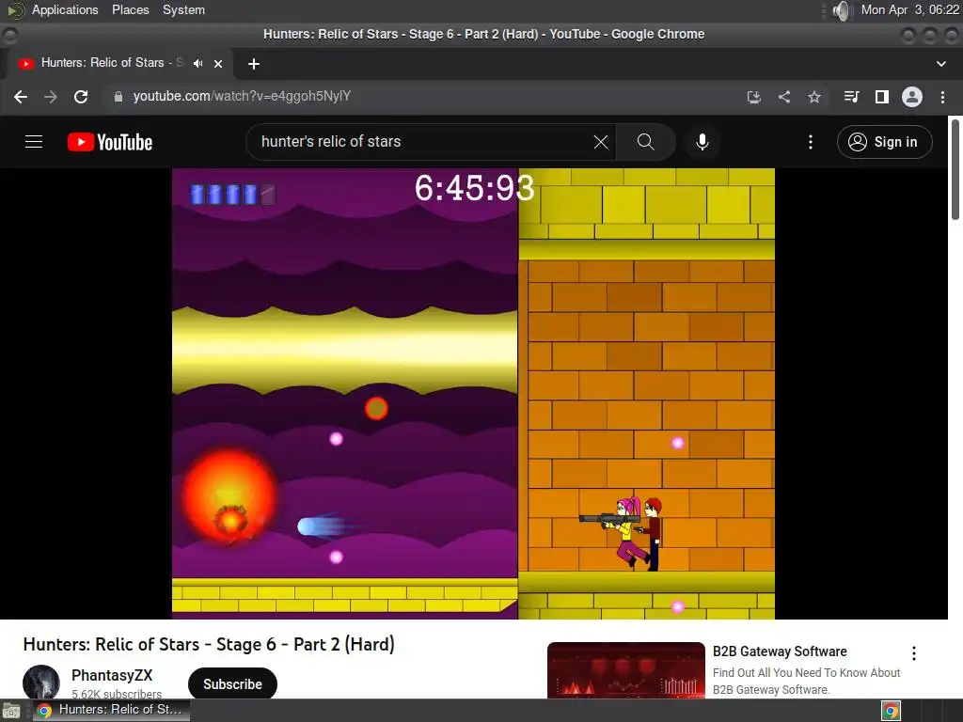Viewport: 963px width, 722px height.
Task: Click the video player to pause
Action: (x=473, y=394)
